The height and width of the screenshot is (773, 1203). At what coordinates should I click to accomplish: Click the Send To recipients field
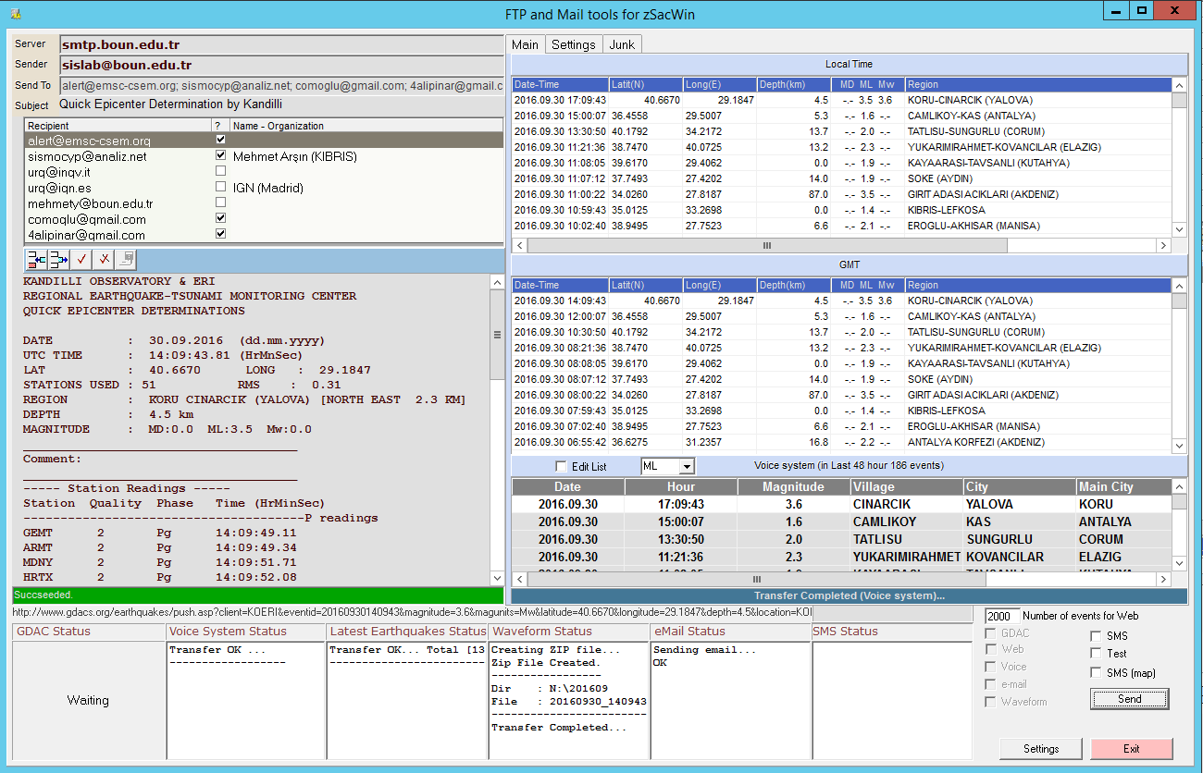coord(281,86)
